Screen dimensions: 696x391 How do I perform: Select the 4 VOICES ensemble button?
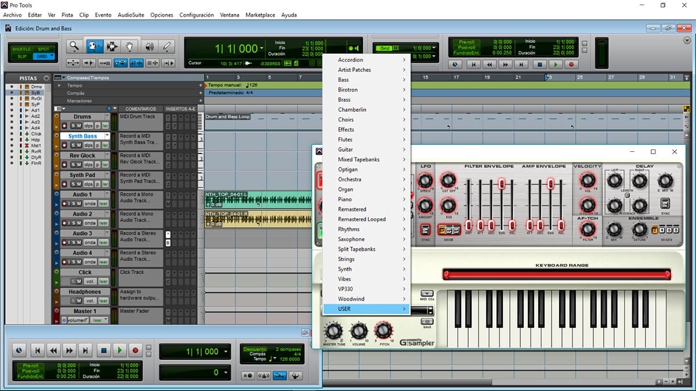pyautogui.click(x=663, y=230)
